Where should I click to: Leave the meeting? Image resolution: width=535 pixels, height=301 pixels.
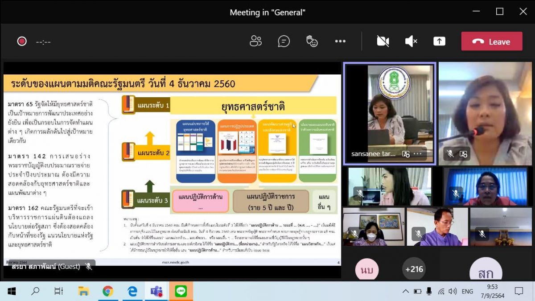coord(492,41)
